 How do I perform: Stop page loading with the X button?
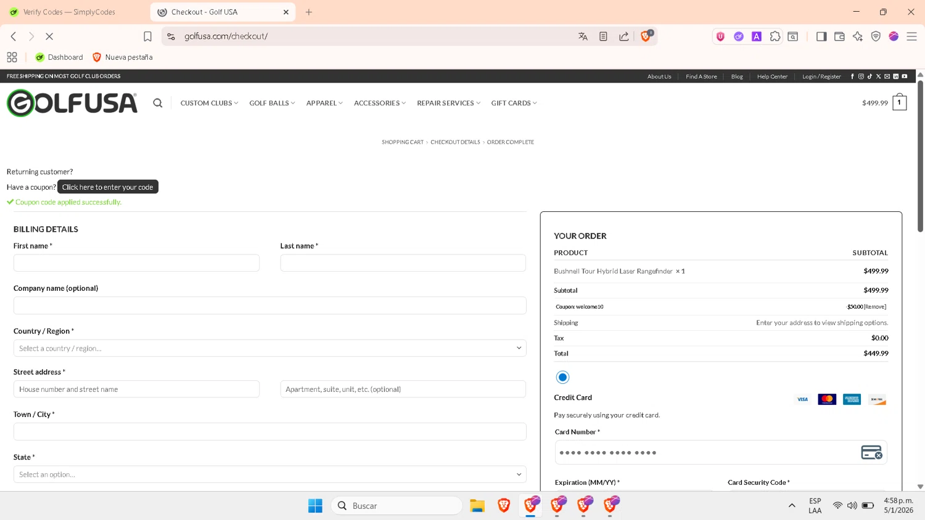click(x=49, y=36)
